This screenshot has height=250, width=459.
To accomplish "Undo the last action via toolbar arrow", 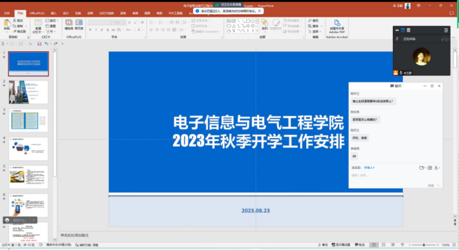I will 46,43.
